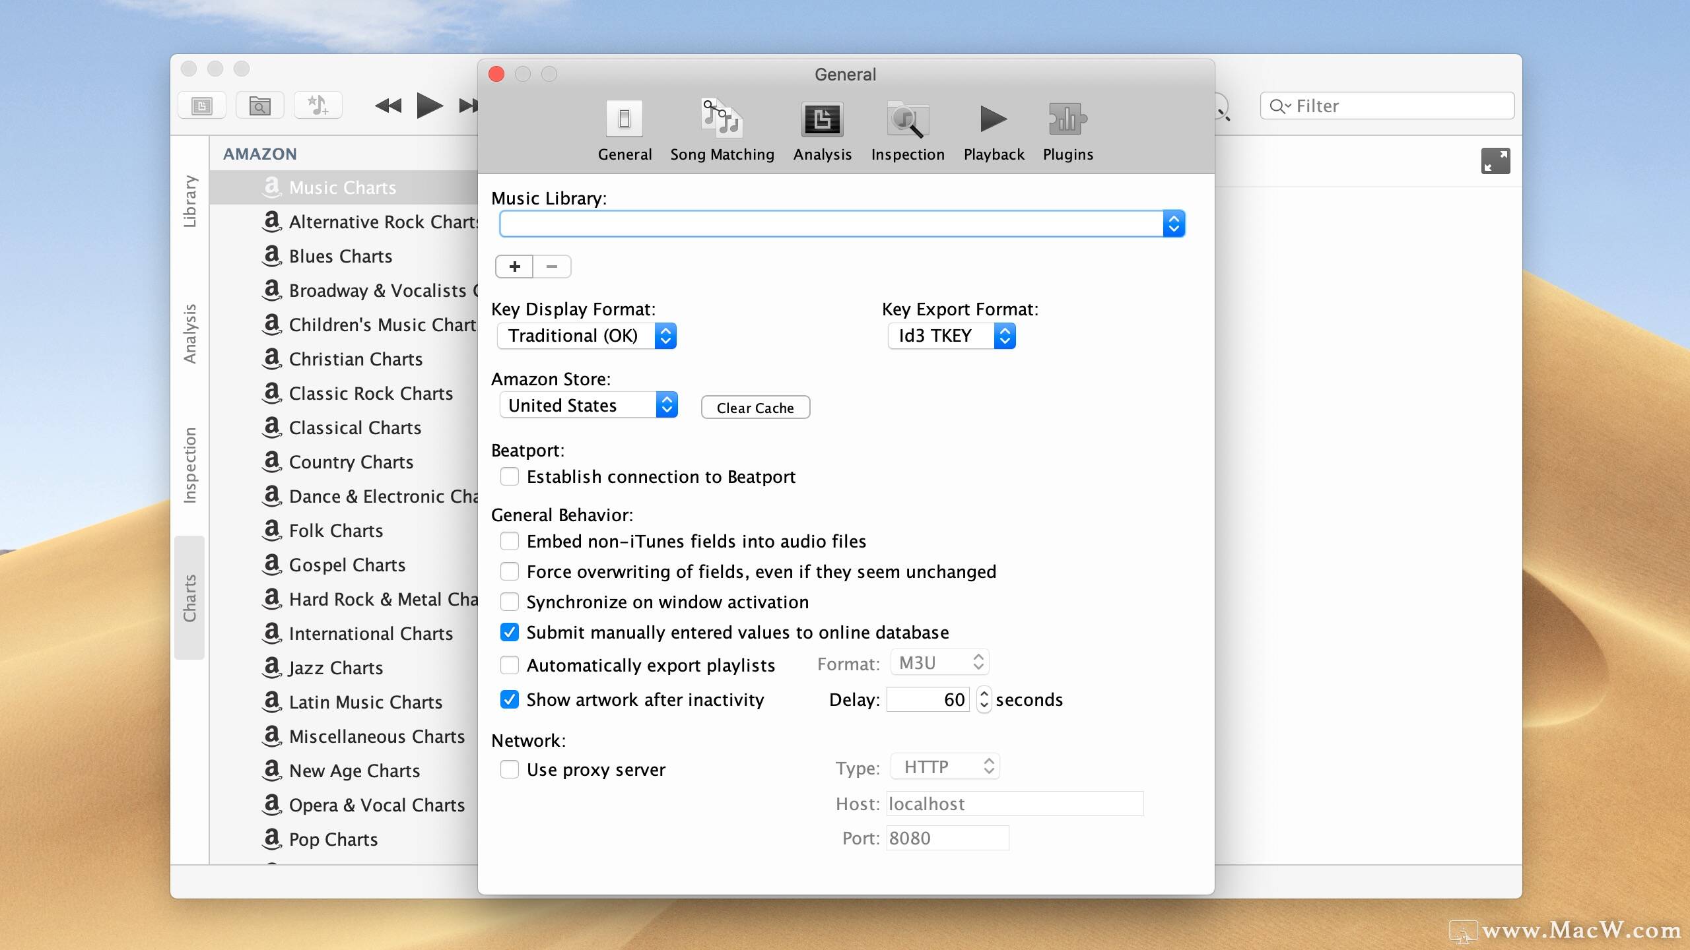This screenshot has width=1690, height=950.
Task: Click the rewind button in main toolbar
Action: click(388, 106)
